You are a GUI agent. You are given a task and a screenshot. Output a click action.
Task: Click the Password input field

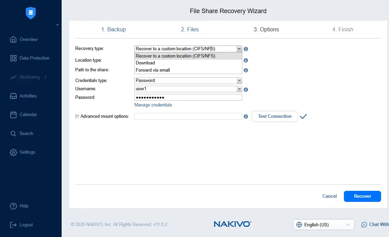188,97
